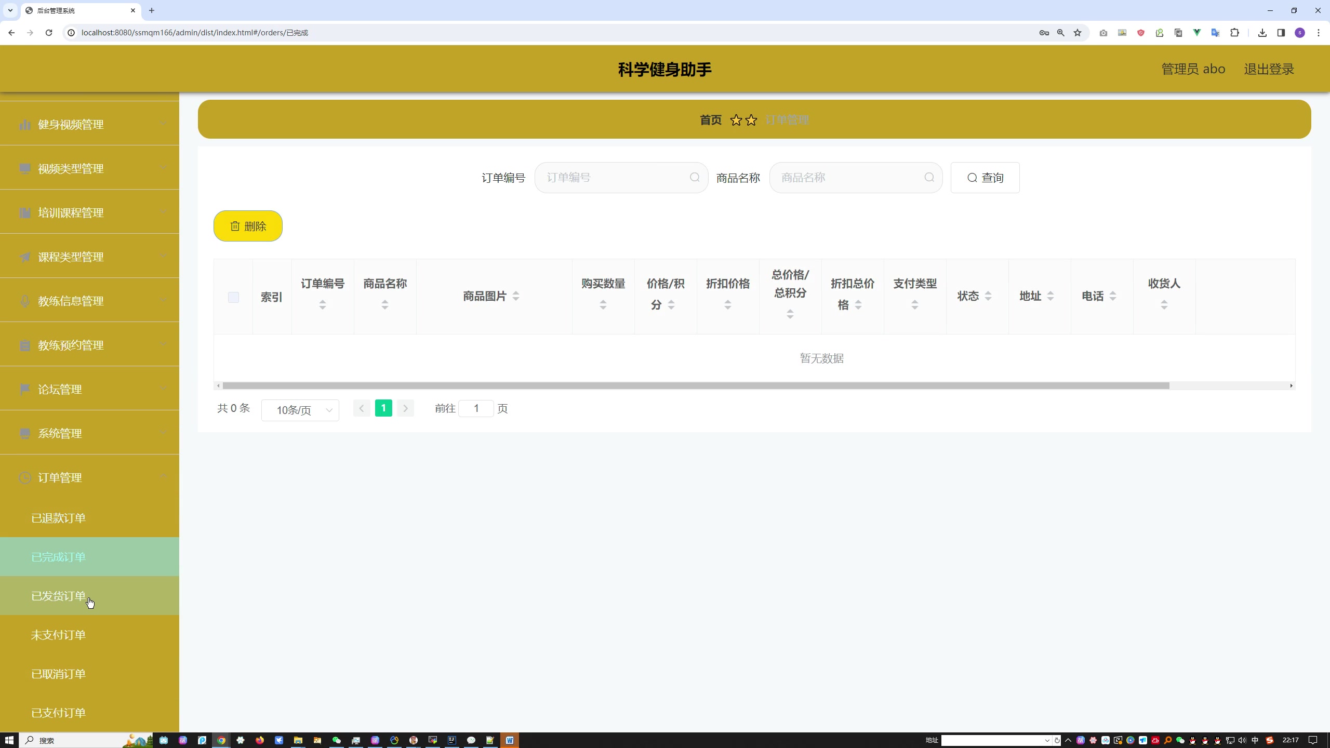The width and height of the screenshot is (1330, 748).
Task: Expand the 培训课程管理 menu chevron
Action: pyautogui.click(x=164, y=212)
